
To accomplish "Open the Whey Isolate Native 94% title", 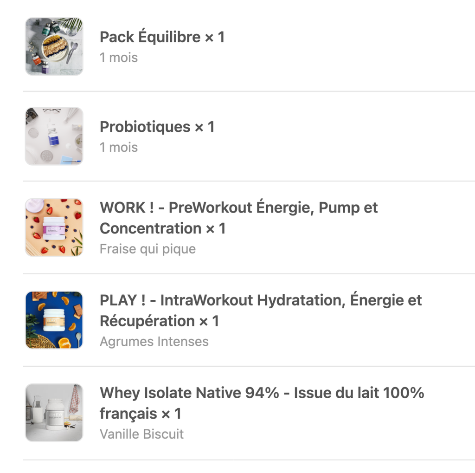I will click(262, 393).
